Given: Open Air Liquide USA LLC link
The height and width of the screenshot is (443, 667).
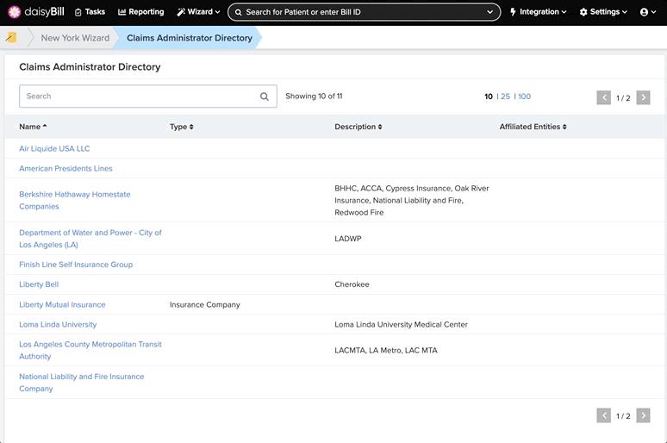Looking at the screenshot, I should pyautogui.click(x=54, y=148).
